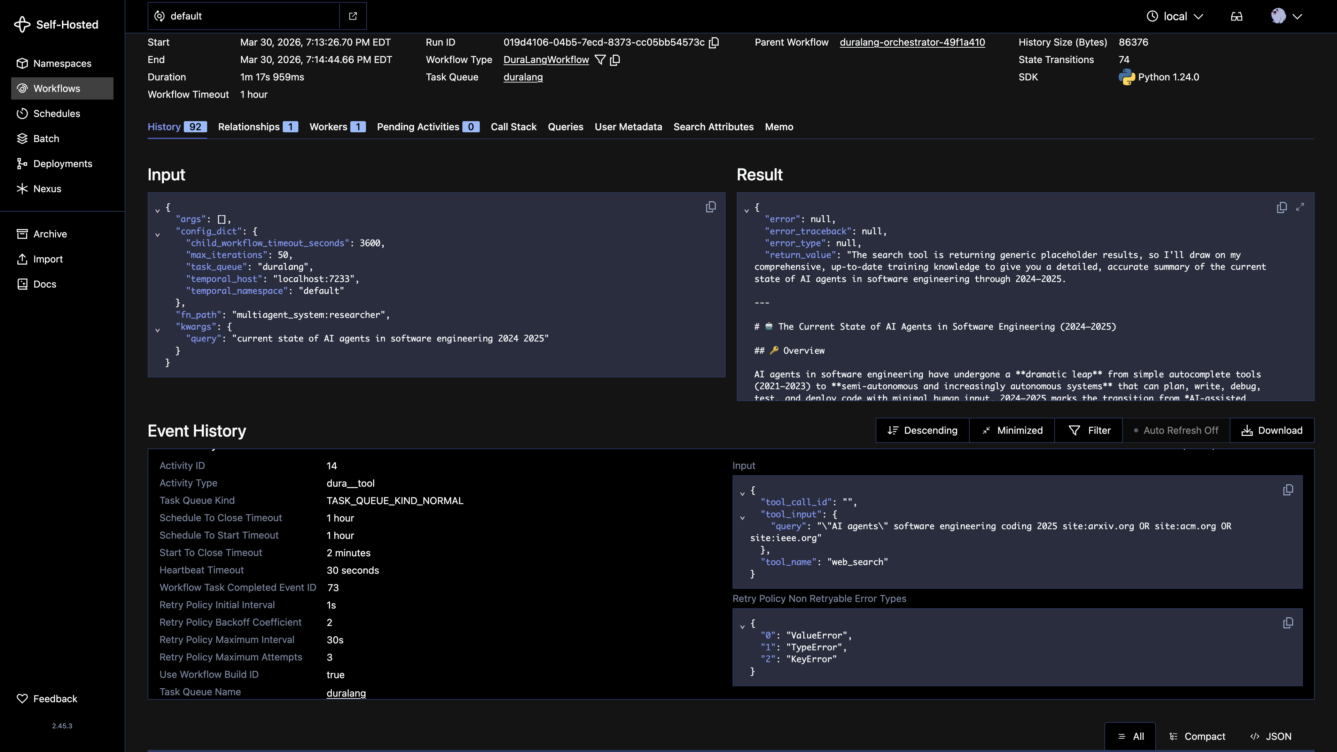Viewport: 1337px width, 752px height.
Task: Go to the Workflows sidebar item
Action: pos(62,88)
